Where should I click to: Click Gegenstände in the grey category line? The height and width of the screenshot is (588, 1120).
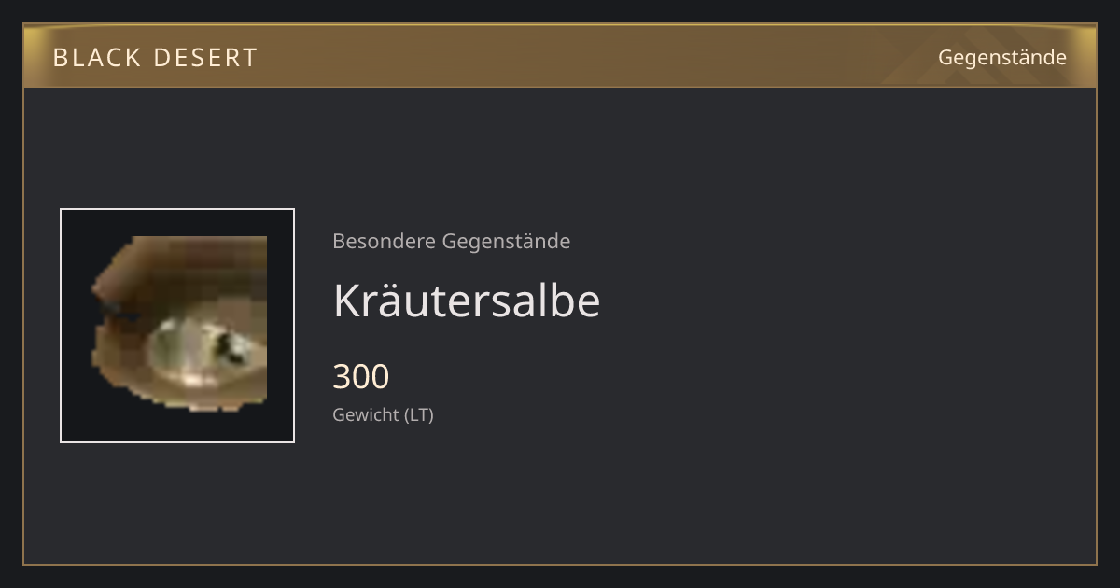coord(506,242)
